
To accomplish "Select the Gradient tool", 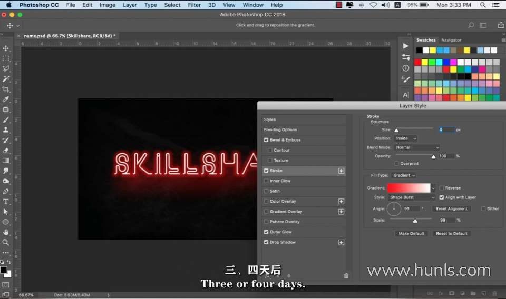I will point(6,161).
